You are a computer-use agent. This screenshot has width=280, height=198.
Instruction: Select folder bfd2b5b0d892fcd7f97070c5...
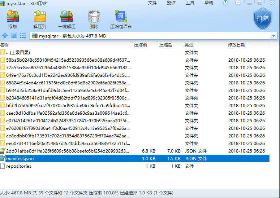click(x=135, y=106)
